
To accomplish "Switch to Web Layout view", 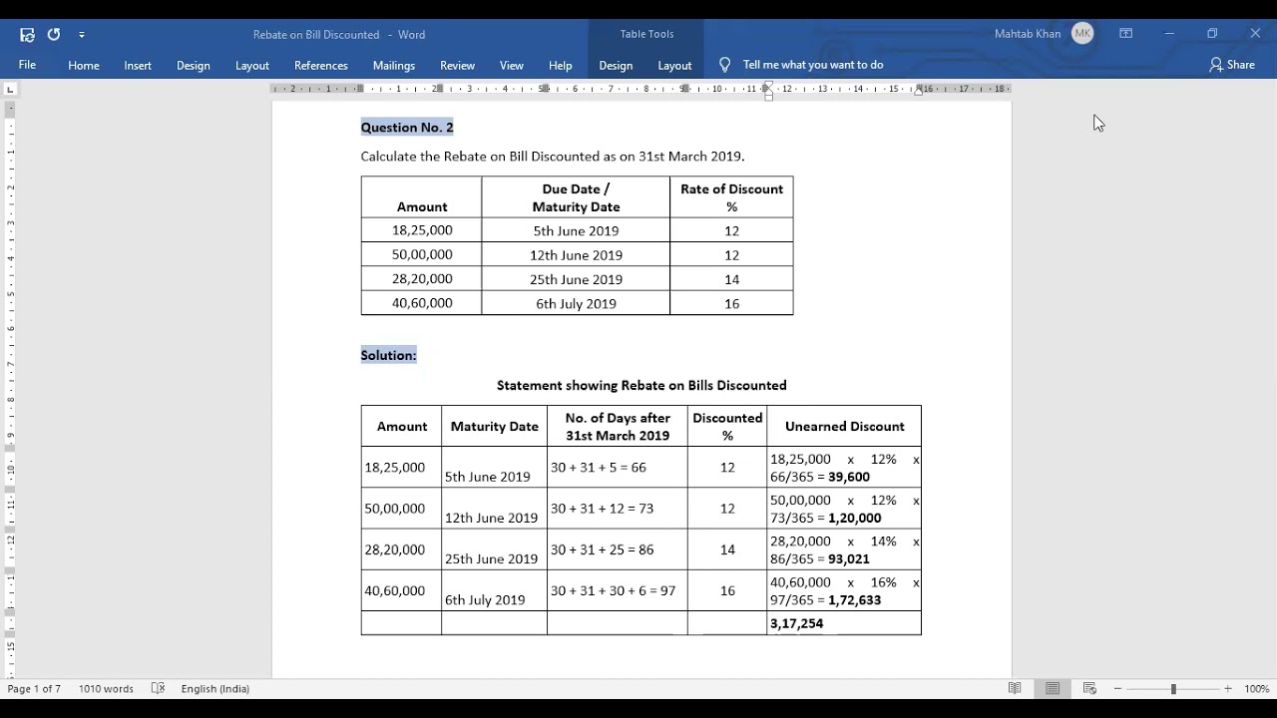I will pyautogui.click(x=1089, y=689).
